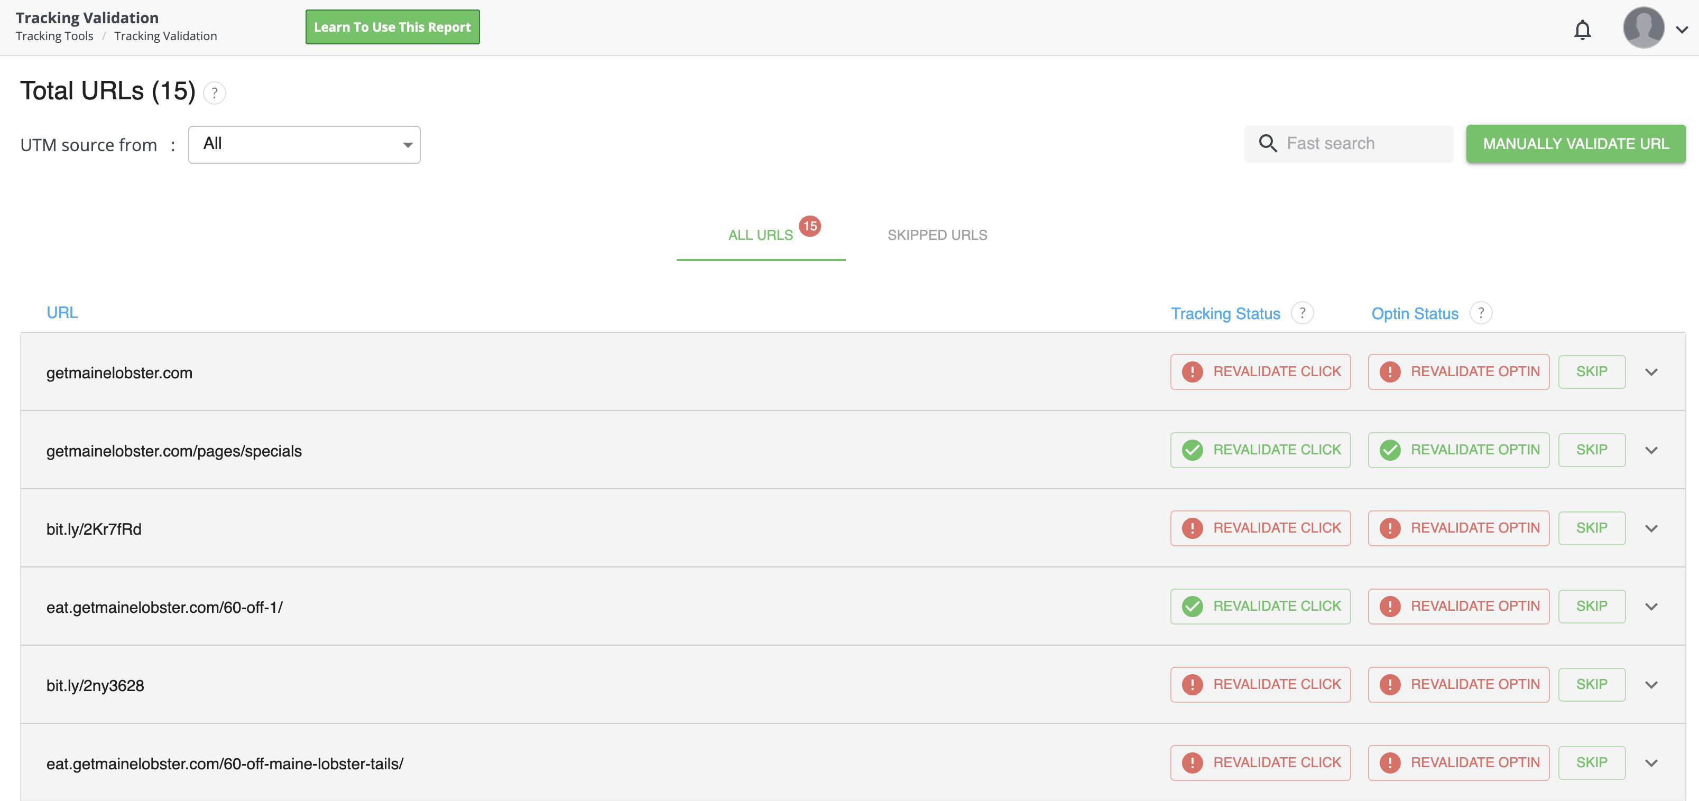The width and height of the screenshot is (1699, 801).
Task: Click the red 15 badge on All URLs
Action: 810,226
